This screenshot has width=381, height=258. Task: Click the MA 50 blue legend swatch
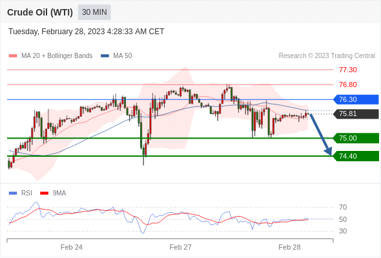pos(105,56)
